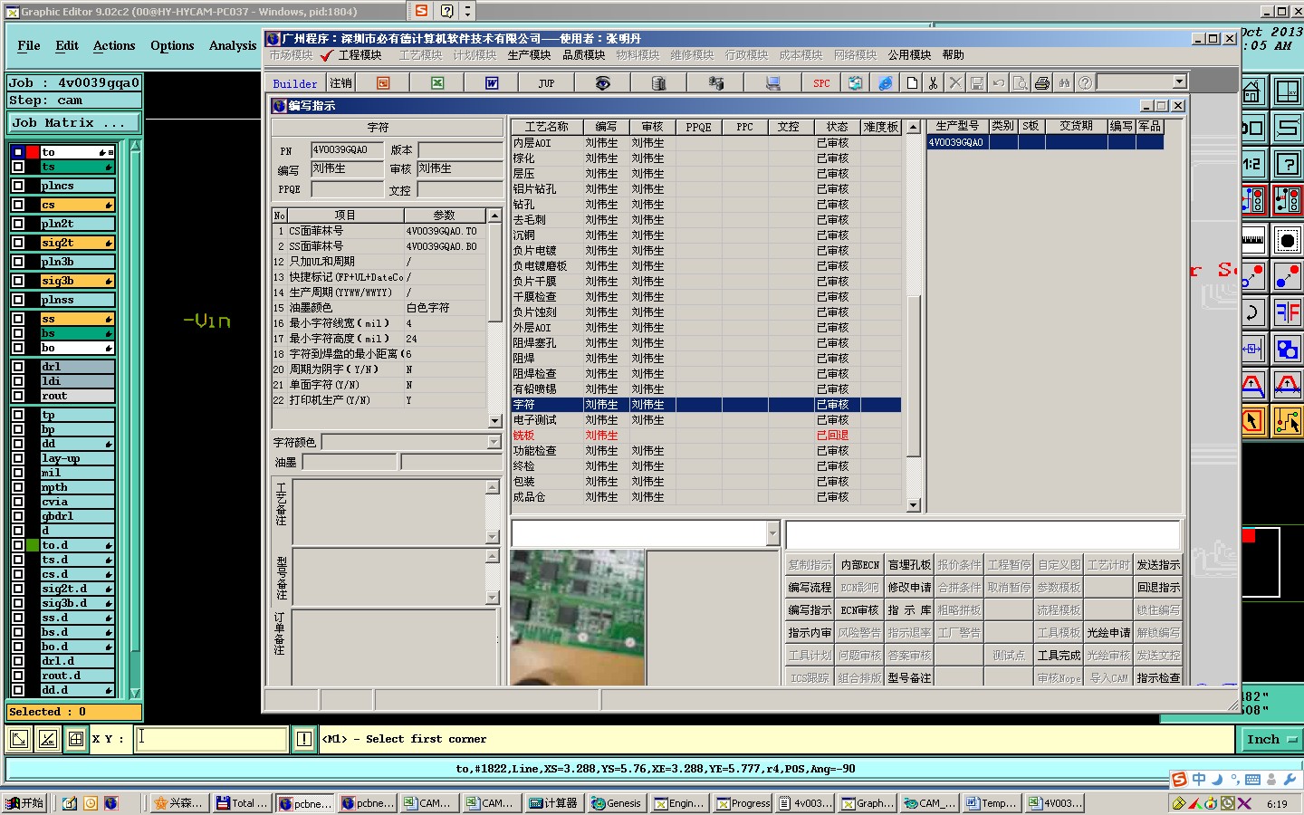This screenshot has width=1304, height=815.
Task: Toggle the rout.d layer checkbox
Action: click(x=18, y=676)
